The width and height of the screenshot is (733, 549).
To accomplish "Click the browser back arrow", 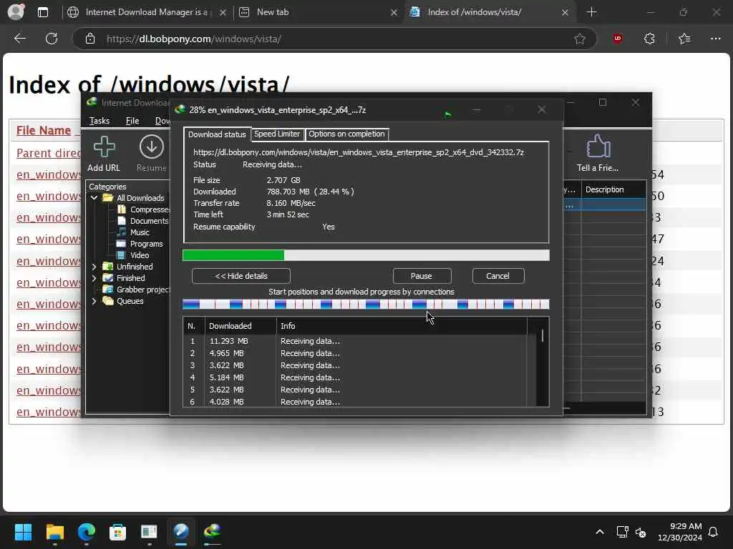I will coord(19,39).
